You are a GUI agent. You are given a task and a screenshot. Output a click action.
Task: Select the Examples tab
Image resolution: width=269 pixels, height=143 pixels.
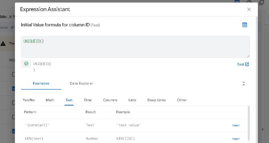[x=41, y=83]
